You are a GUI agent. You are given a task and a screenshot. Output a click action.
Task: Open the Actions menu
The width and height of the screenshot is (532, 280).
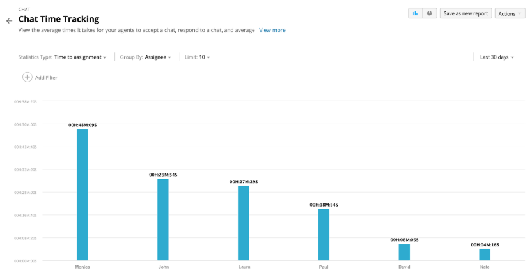(x=510, y=13)
